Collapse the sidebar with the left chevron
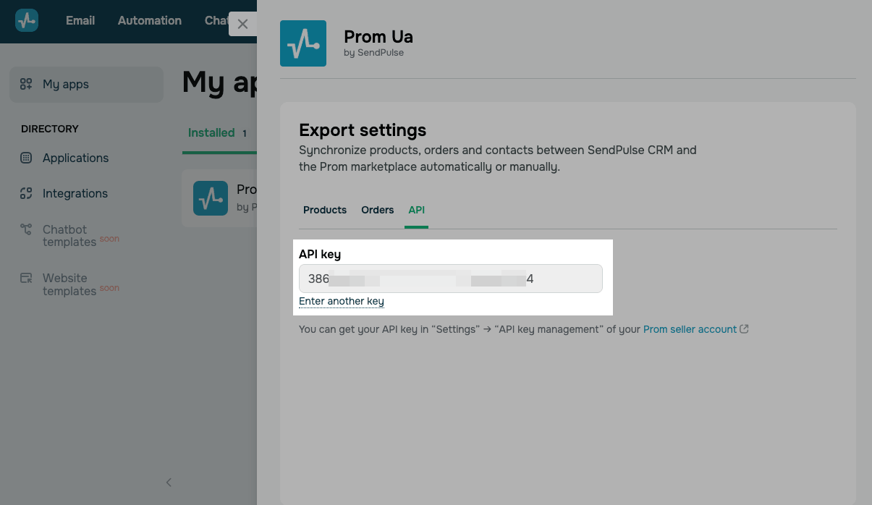The width and height of the screenshot is (872, 505). coord(169,482)
